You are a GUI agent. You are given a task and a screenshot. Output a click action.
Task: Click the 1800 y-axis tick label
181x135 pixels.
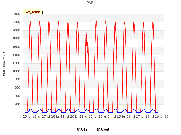(16, 38)
